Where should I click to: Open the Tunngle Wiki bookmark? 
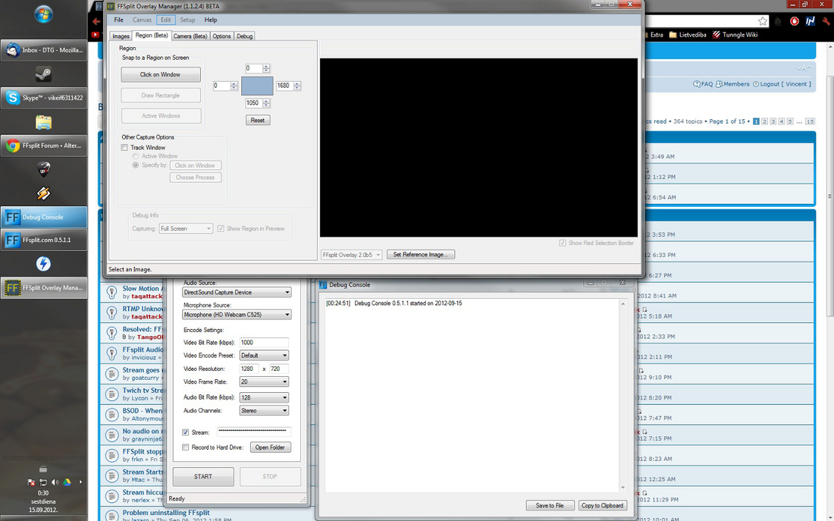point(735,35)
